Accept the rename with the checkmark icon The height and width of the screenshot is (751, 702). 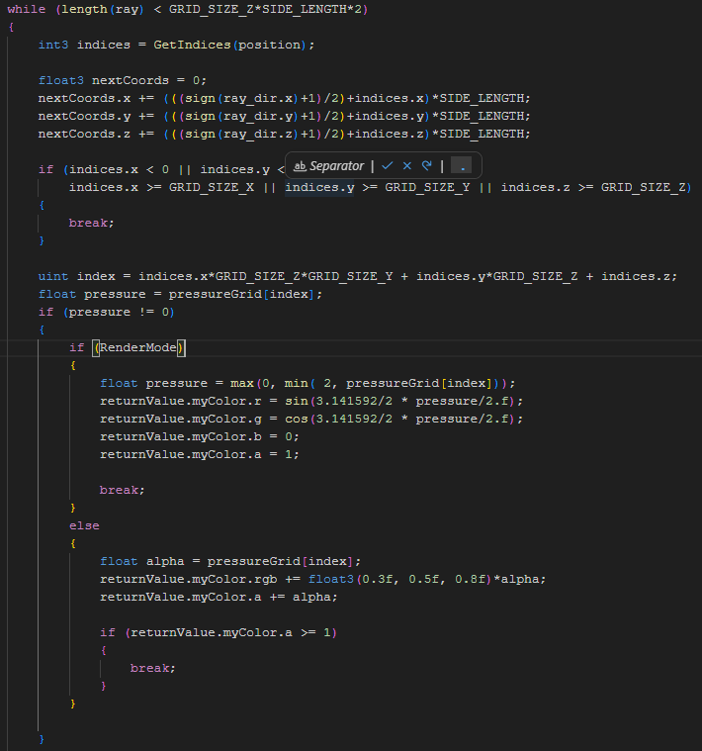pyautogui.click(x=388, y=165)
